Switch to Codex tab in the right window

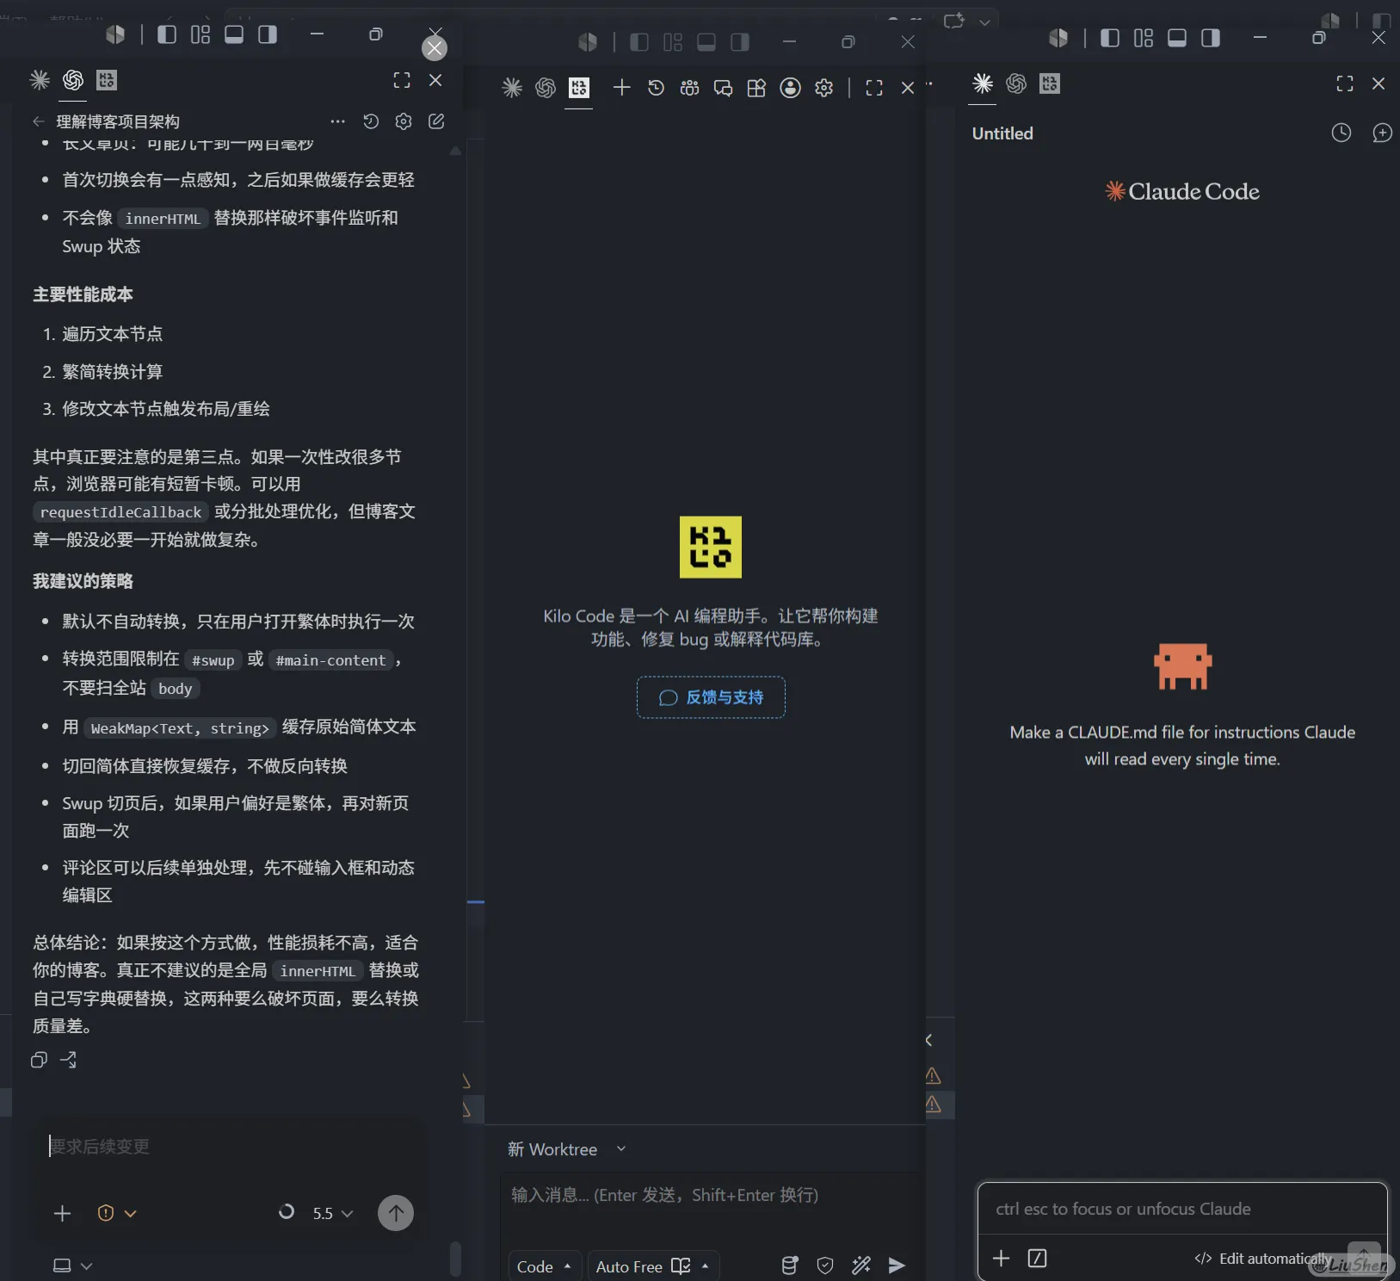point(1016,84)
